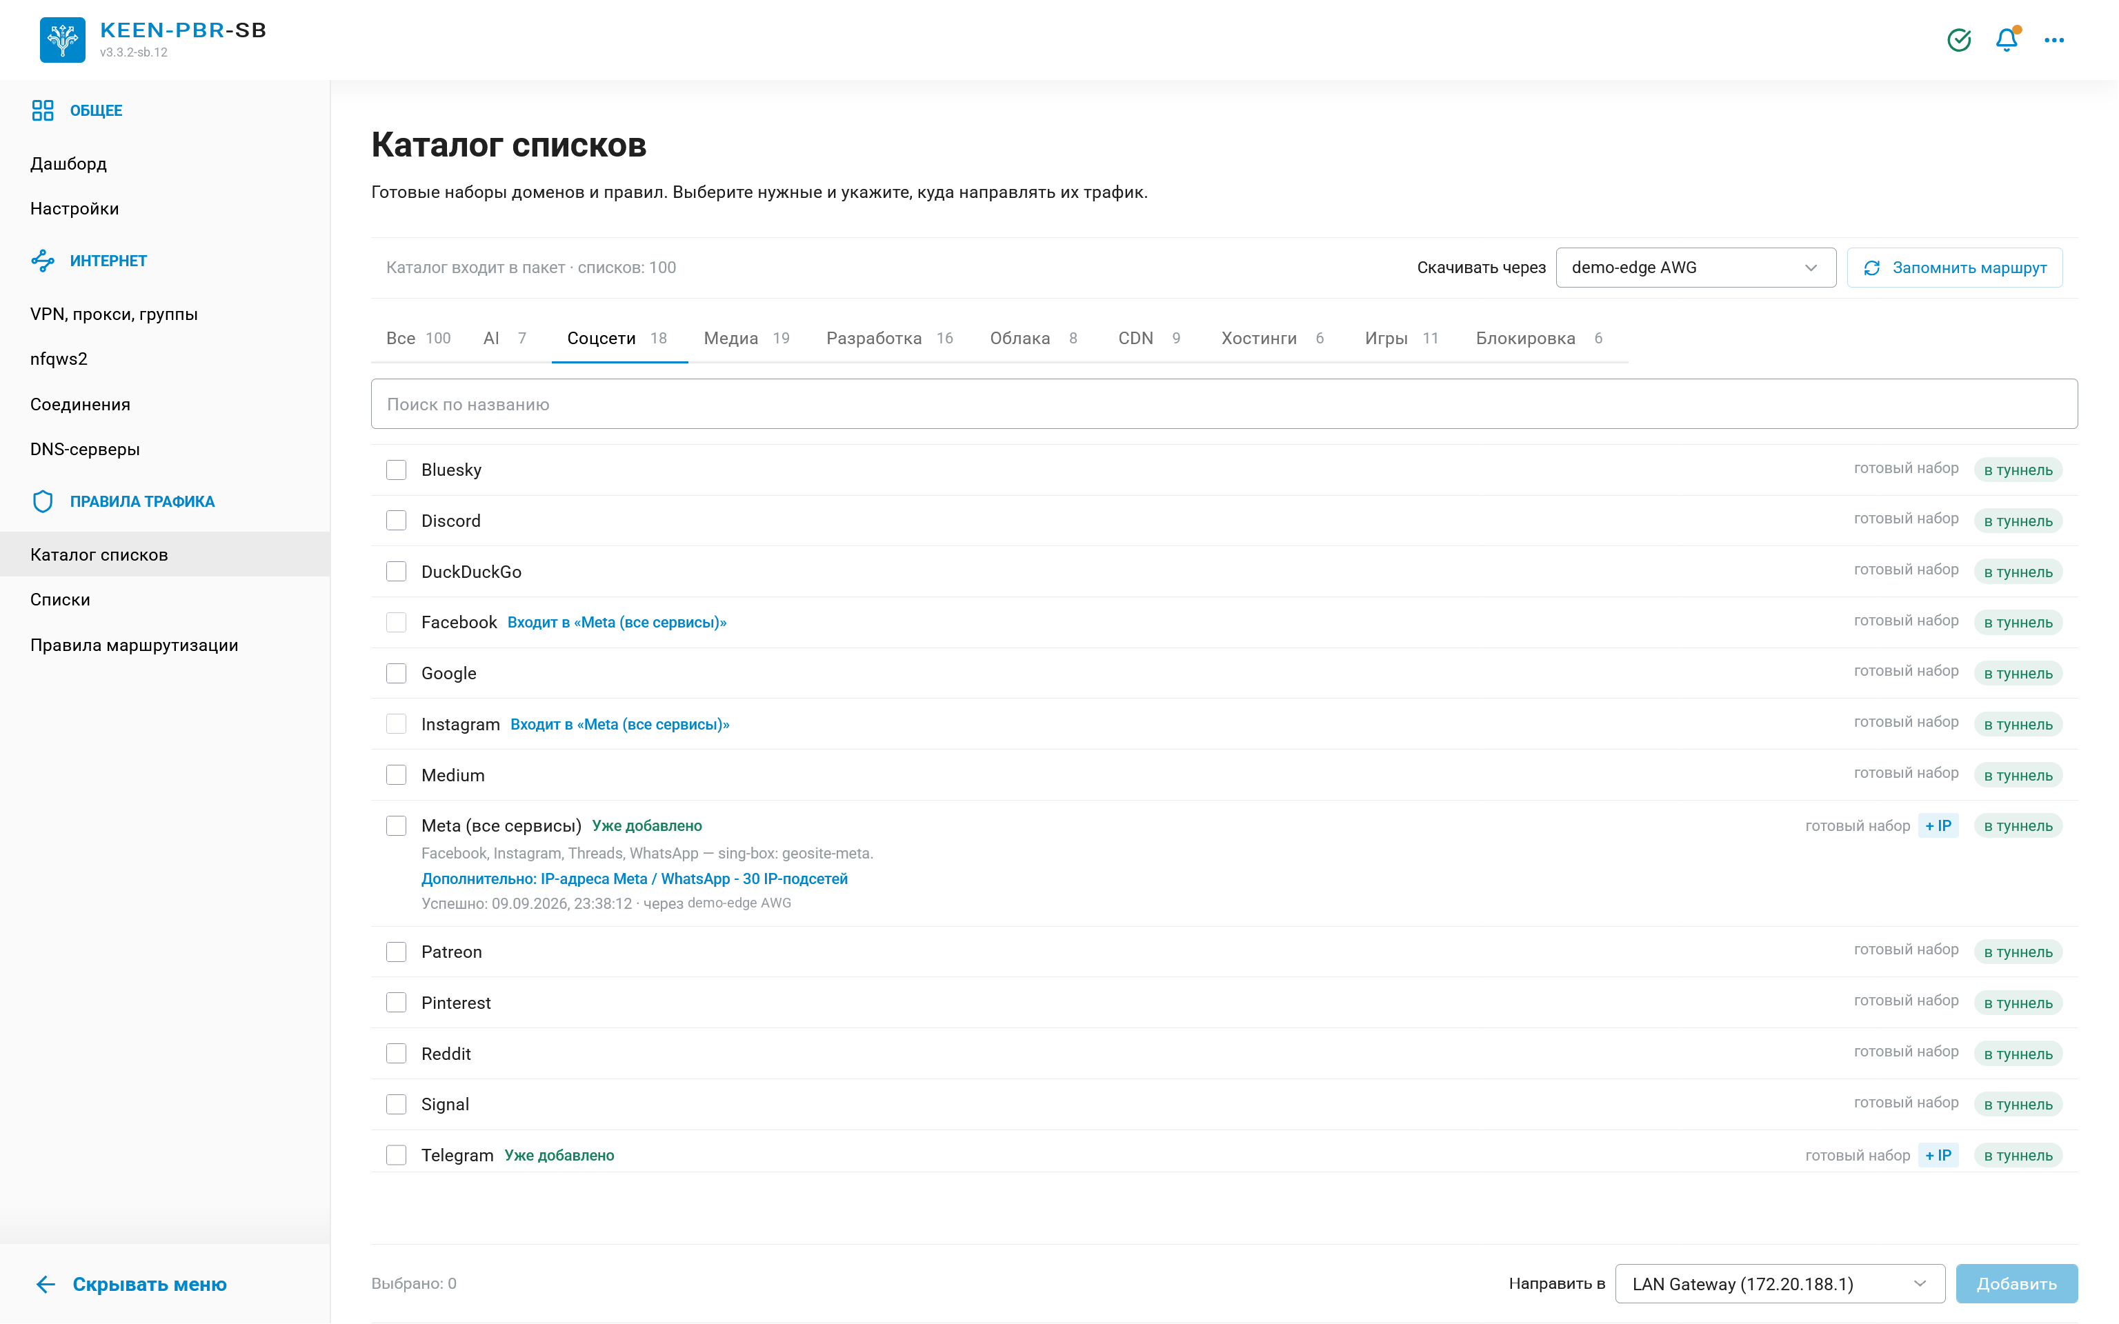2119x1324 pixels.
Task: Switch to the Медиа tab
Action: point(747,338)
